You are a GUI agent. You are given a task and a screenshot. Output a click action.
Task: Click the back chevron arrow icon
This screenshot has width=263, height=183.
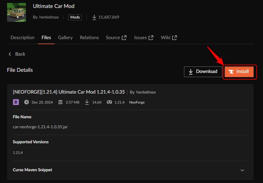point(10,54)
